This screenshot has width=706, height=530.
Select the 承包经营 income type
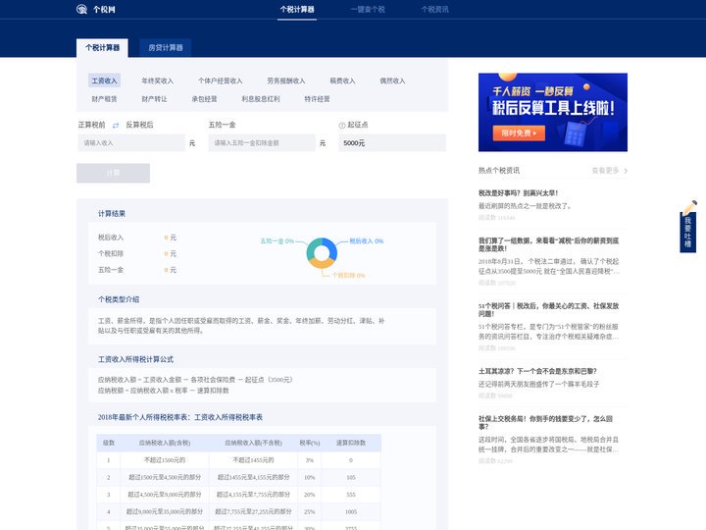(x=204, y=99)
